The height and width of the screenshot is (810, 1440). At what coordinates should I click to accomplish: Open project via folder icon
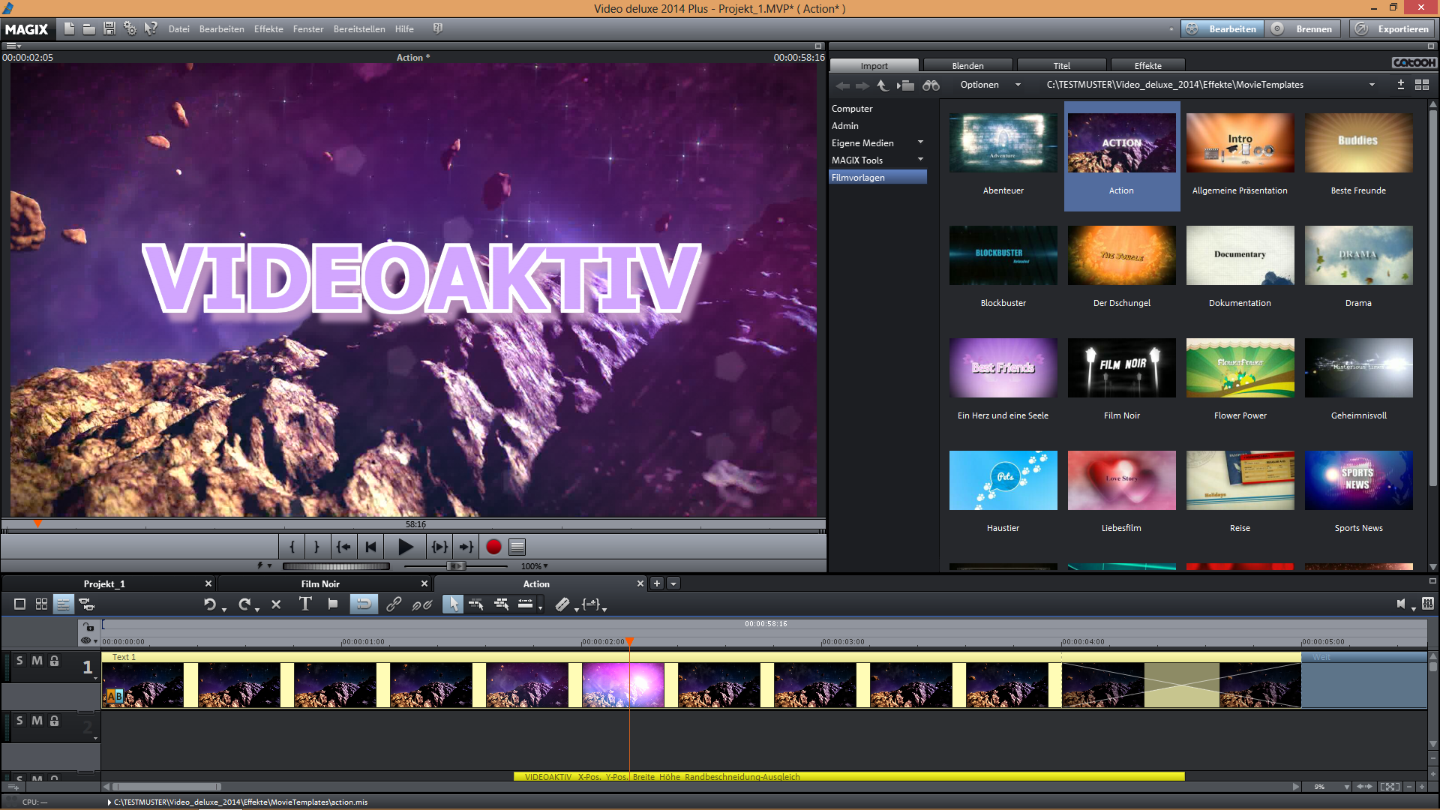[x=88, y=28]
